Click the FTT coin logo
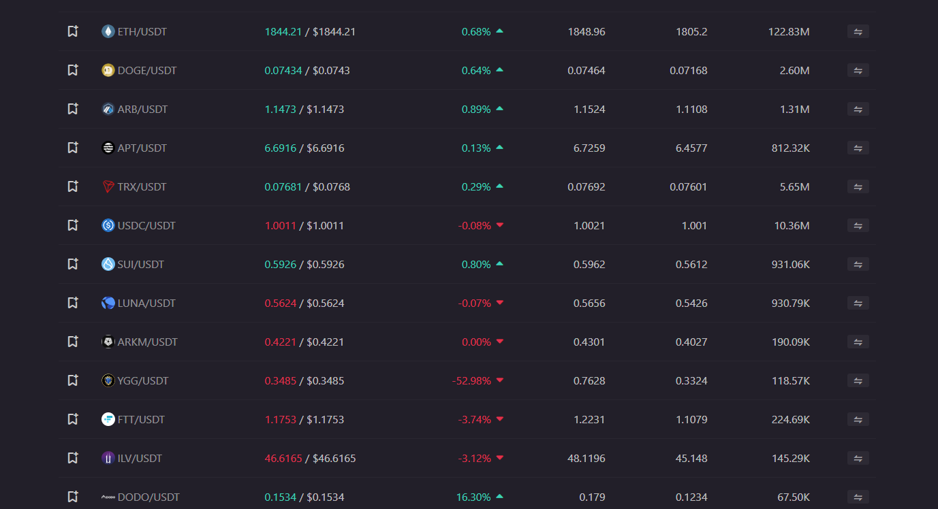The height and width of the screenshot is (509, 938). coord(108,419)
